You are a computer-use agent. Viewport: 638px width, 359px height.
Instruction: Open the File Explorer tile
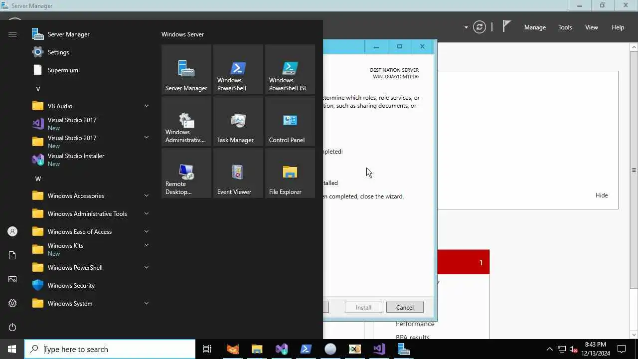tap(290, 173)
